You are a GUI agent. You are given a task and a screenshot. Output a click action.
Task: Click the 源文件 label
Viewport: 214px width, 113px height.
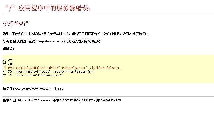(8, 89)
